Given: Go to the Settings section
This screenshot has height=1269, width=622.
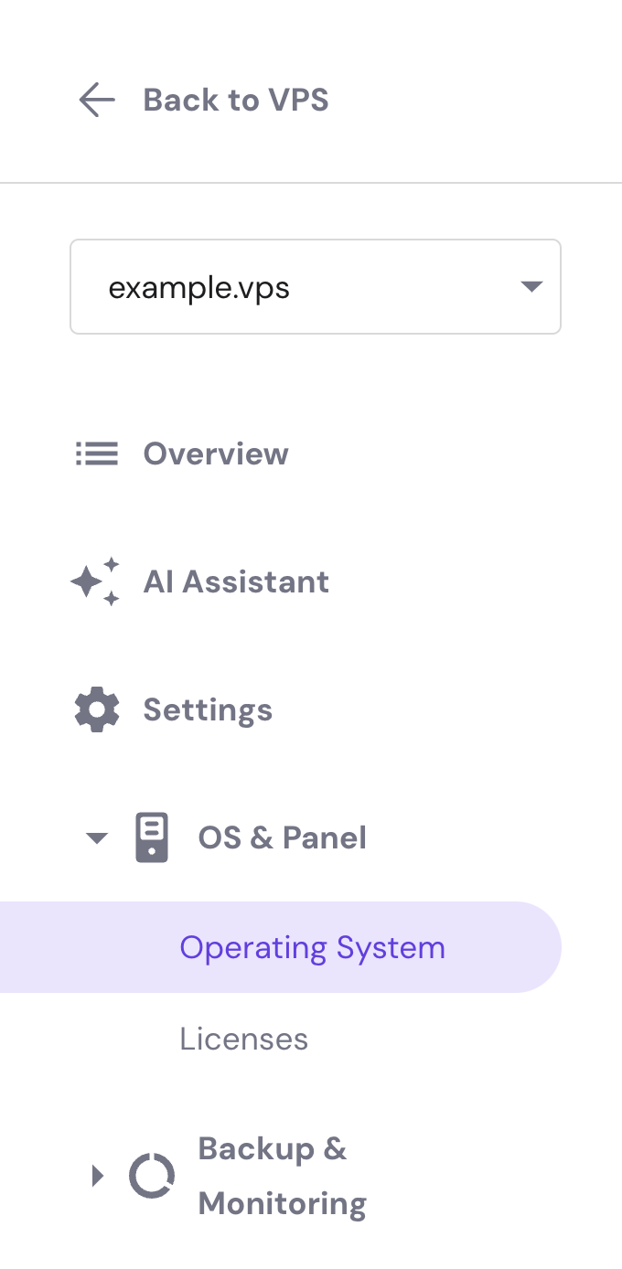Looking at the screenshot, I should [208, 709].
